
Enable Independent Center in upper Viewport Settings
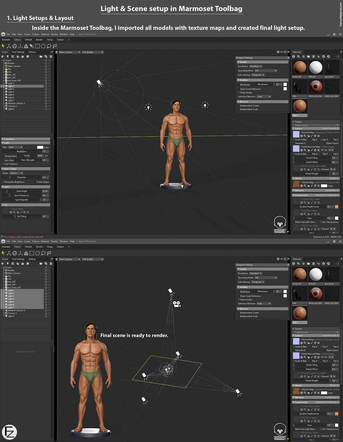(249, 106)
